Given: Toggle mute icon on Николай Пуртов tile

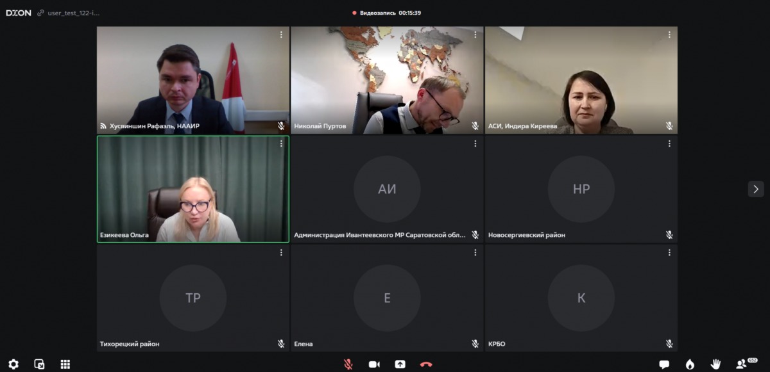Looking at the screenshot, I should click(x=475, y=126).
